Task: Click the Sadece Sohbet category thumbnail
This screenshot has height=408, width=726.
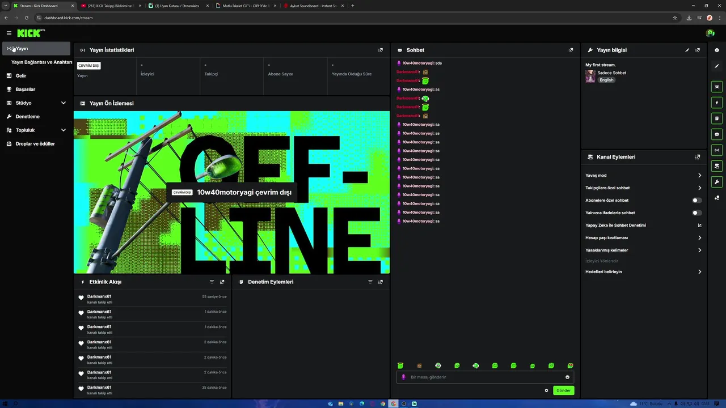Action: coord(590,76)
